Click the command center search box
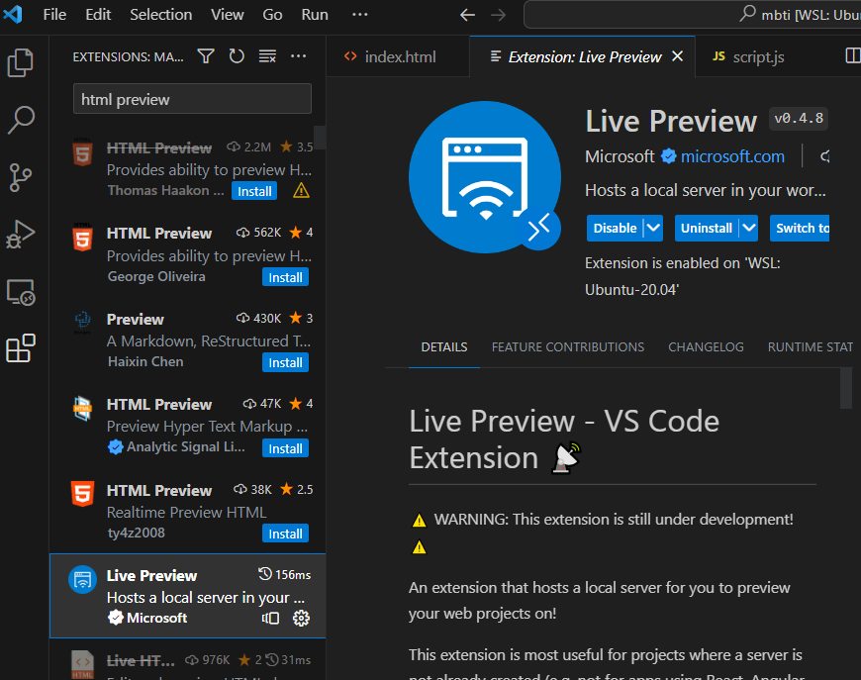Screen dimensions: 861x680 pyautogui.click(x=693, y=14)
